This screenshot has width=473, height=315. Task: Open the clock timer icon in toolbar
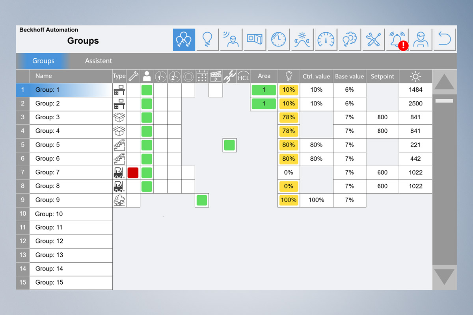coord(278,39)
